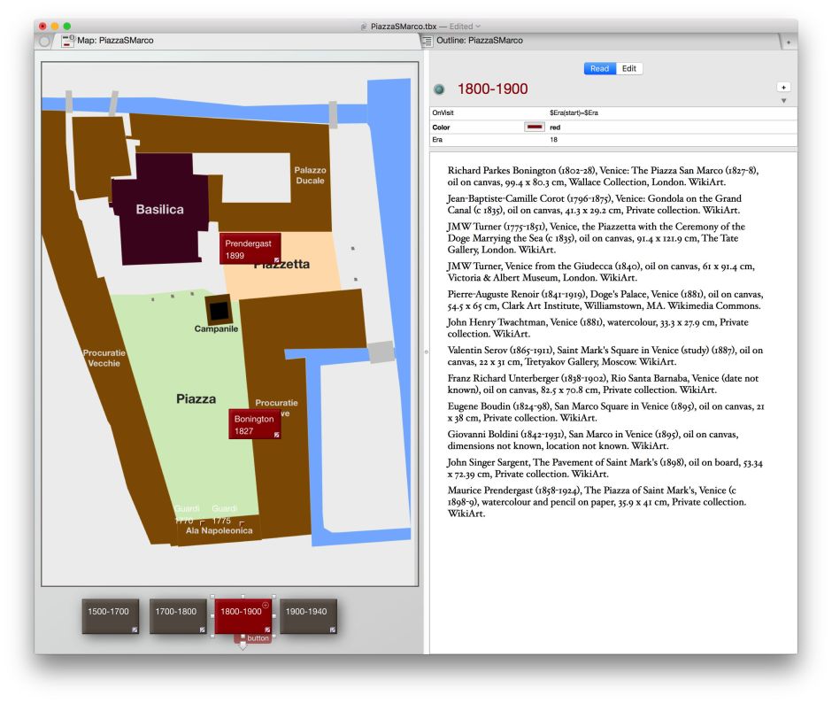832x703 pixels.
Task: Expand the key attributes disclosure triangle
Action: pos(782,101)
